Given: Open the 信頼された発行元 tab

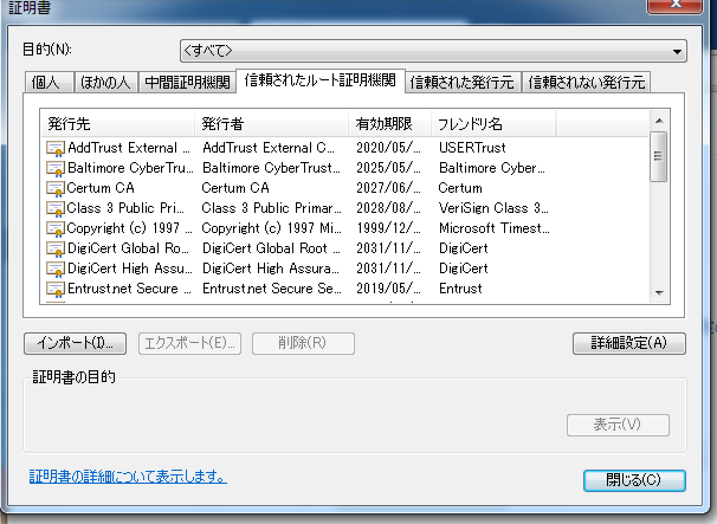Looking at the screenshot, I should point(463,83).
